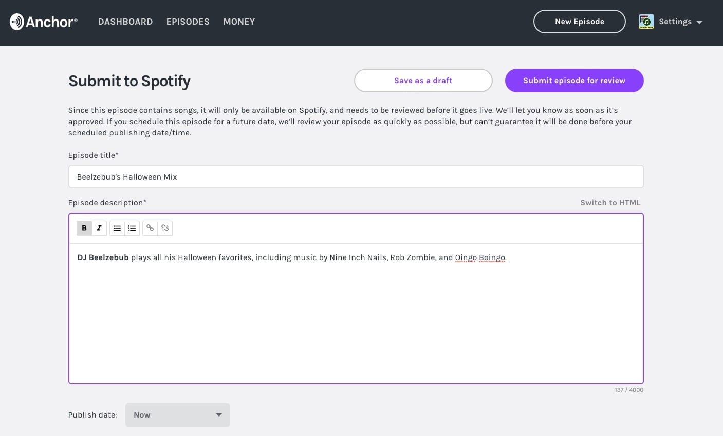This screenshot has height=436, width=723.
Task: Navigate to the Money section
Action: tap(239, 22)
